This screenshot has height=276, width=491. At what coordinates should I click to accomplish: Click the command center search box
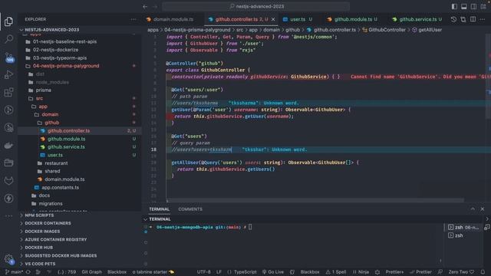255,7
